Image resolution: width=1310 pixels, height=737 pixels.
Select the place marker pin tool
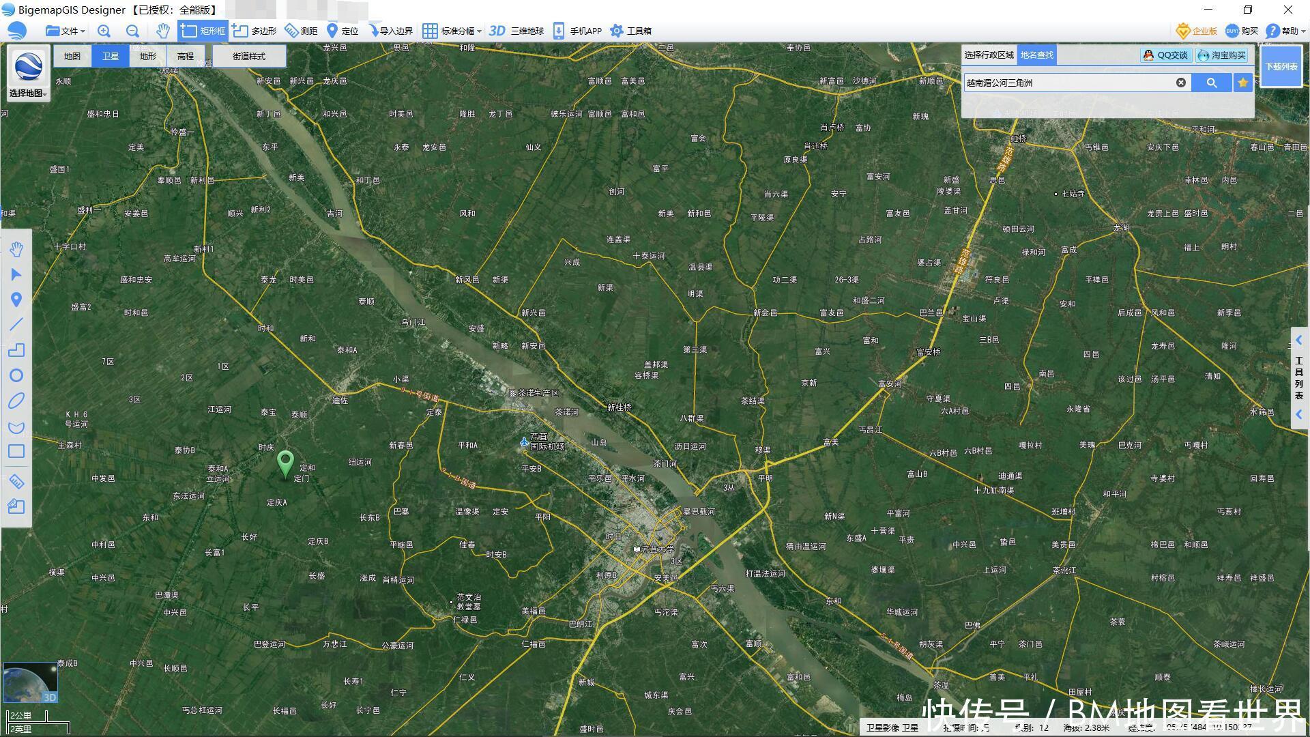16,300
